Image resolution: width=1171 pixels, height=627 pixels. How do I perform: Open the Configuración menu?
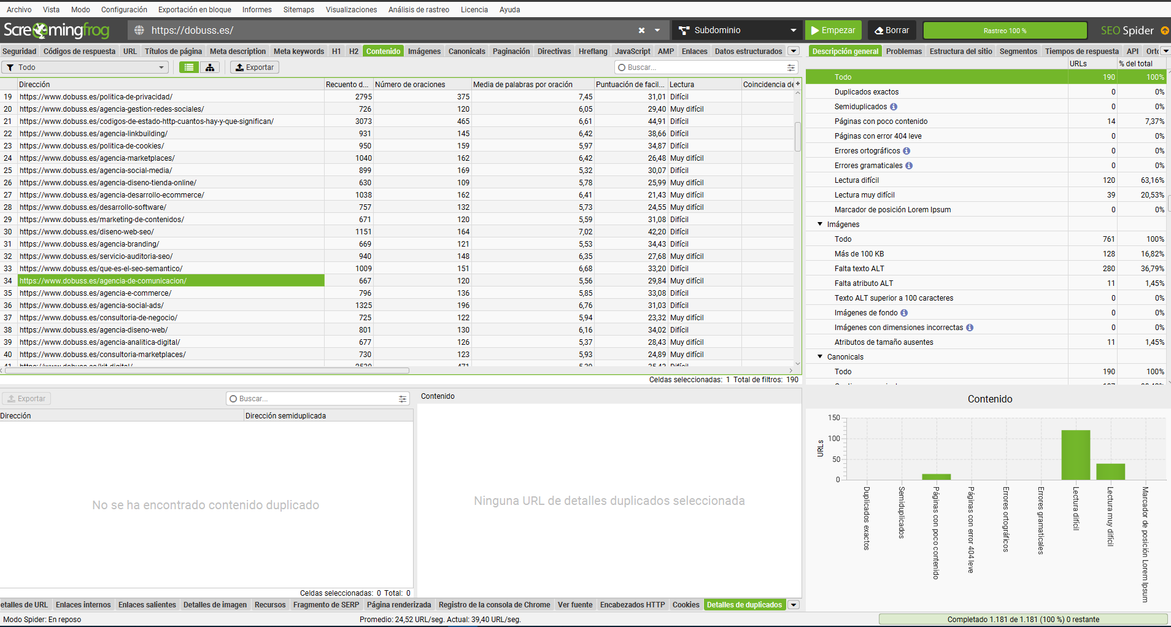pyautogui.click(x=124, y=9)
